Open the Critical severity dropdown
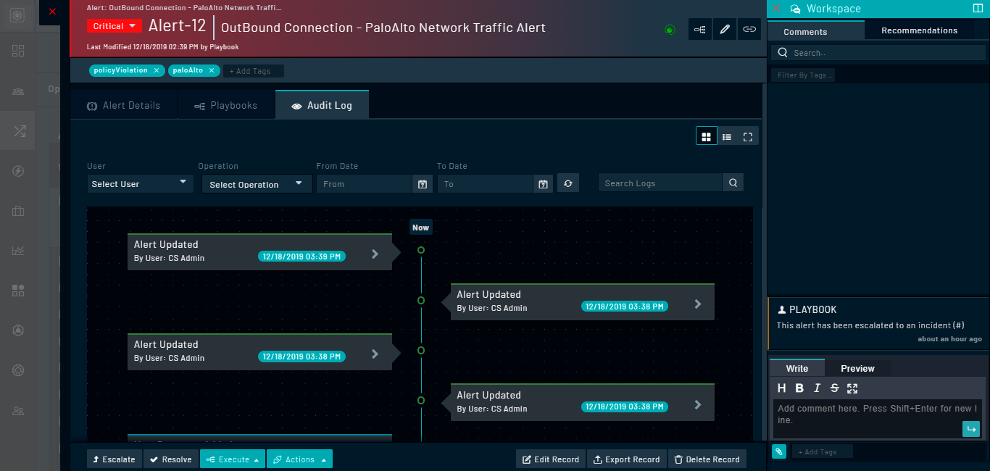Image resolution: width=990 pixels, height=471 pixels. tap(113, 25)
